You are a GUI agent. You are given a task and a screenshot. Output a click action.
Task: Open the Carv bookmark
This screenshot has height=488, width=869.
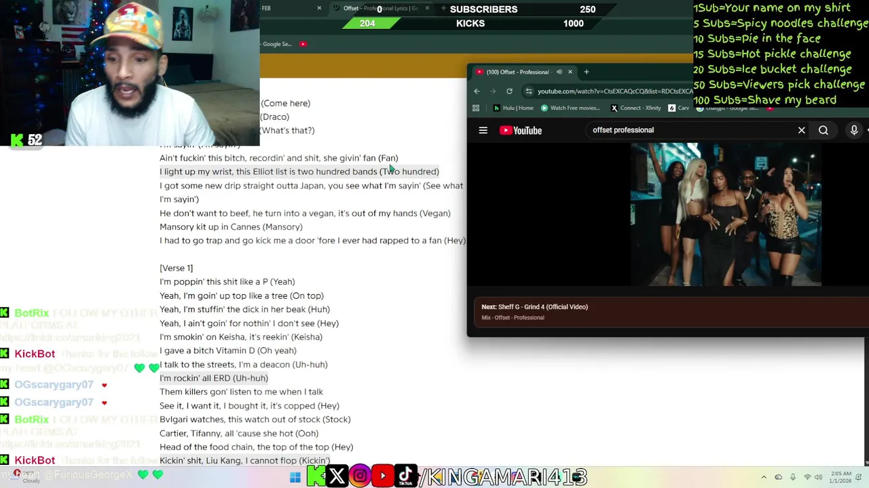coord(679,108)
